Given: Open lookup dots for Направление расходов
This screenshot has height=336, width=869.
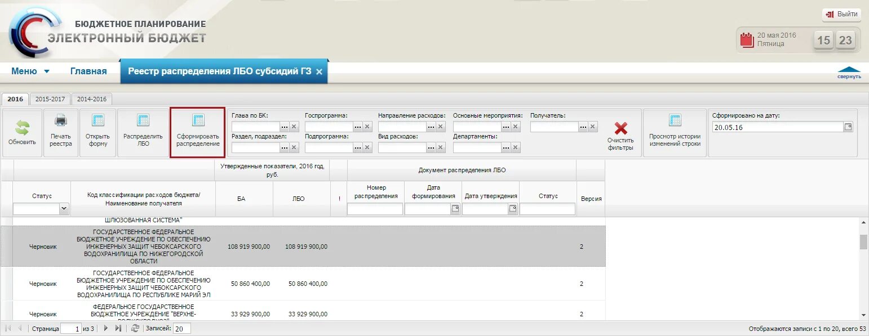Looking at the screenshot, I should [431, 127].
